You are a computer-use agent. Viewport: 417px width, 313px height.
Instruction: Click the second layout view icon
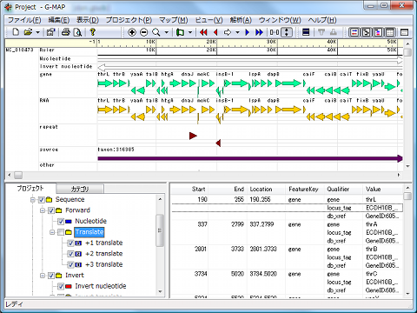pyautogui.click(x=366, y=32)
